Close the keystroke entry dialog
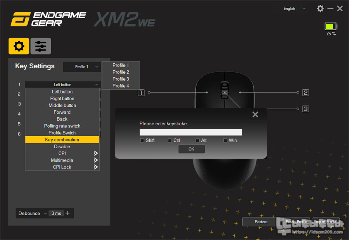Screen dimensions: 349x240 tap(255, 115)
